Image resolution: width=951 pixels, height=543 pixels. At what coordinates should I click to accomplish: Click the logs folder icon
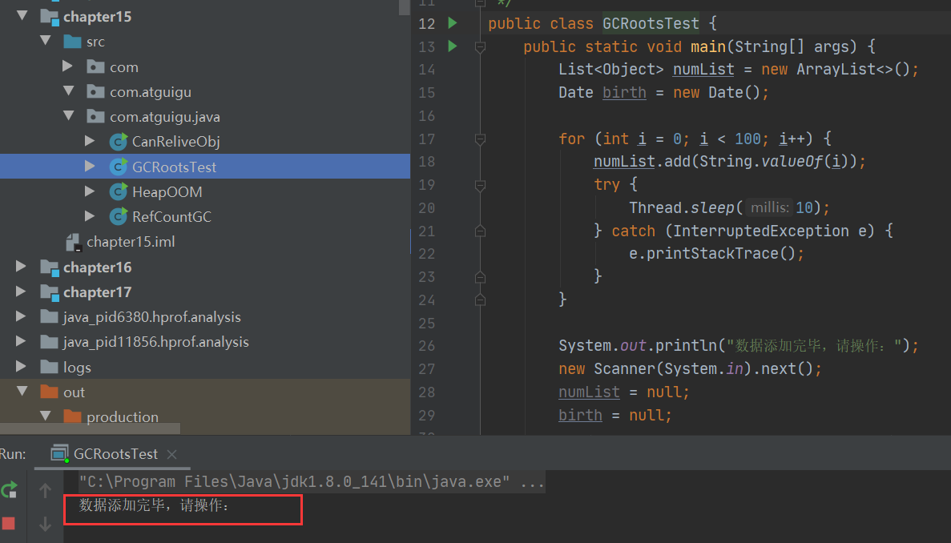pos(49,367)
